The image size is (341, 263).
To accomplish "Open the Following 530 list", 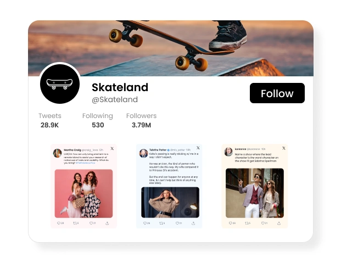I will tap(98, 120).
